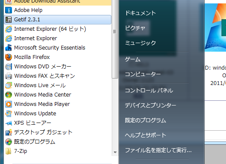Open Windows Update icon
The height and width of the screenshot is (164, 226).
click(x=9, y=114)
